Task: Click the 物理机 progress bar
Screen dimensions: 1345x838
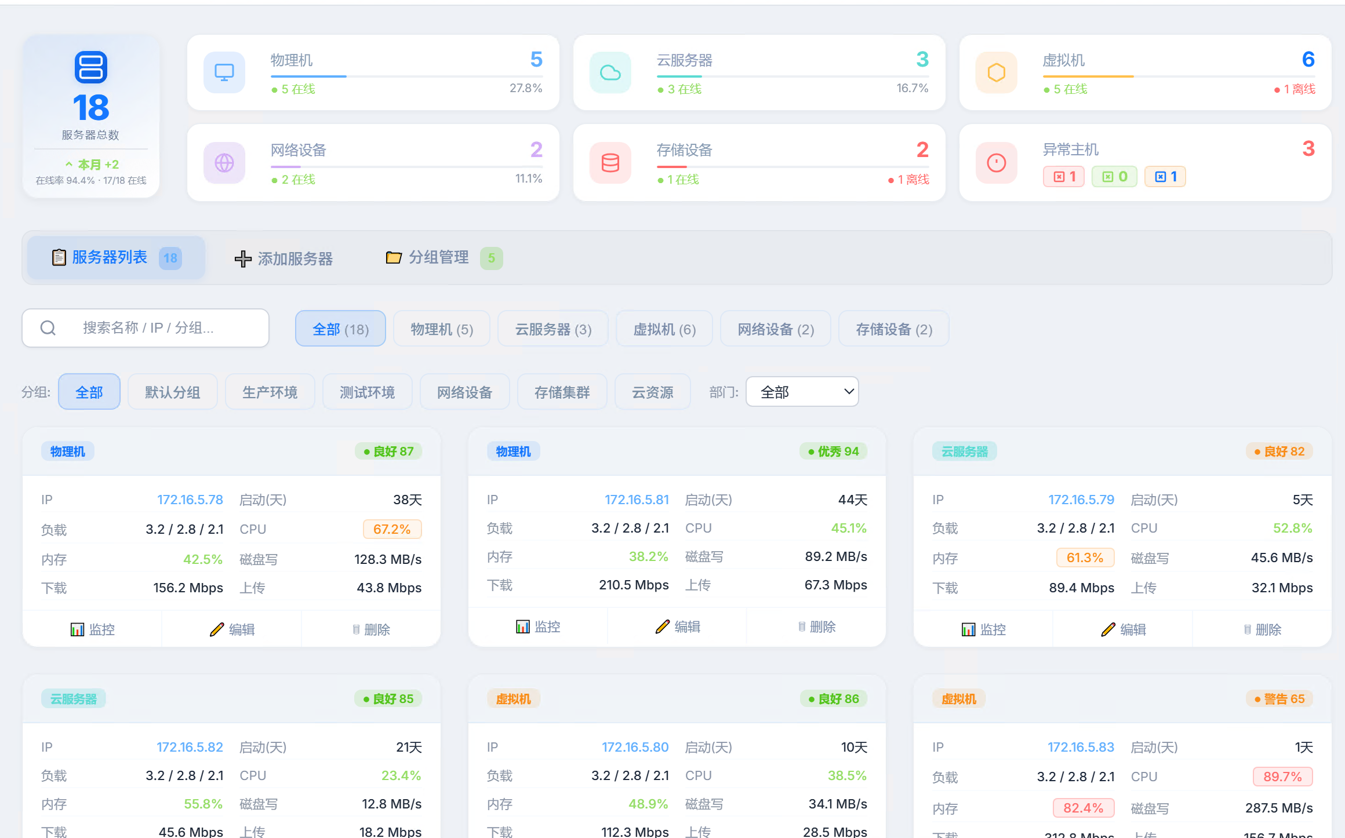Action: [x=407, y=76]
